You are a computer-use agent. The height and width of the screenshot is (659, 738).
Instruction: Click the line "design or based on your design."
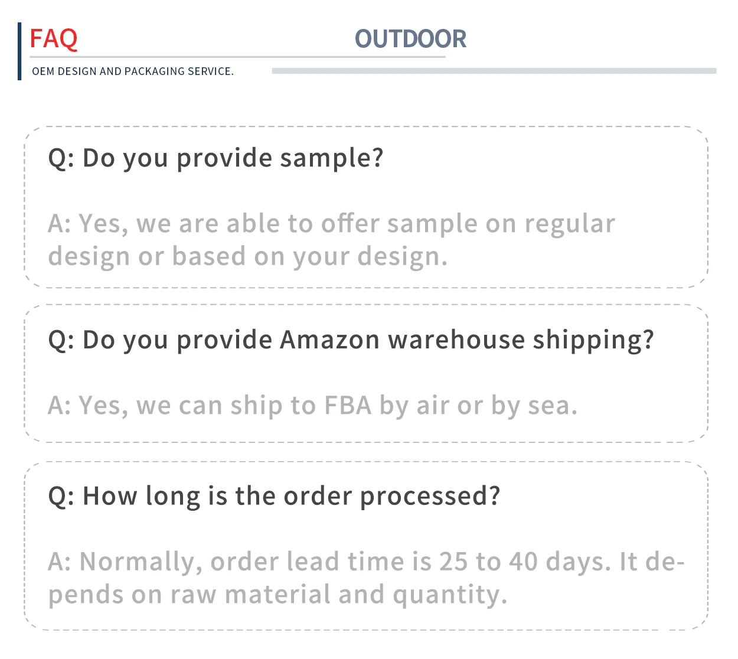[x=248, y=257]
